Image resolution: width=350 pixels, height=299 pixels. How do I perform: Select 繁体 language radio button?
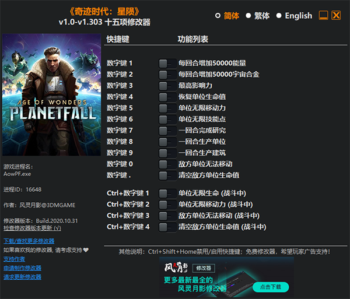coord(249,16)
